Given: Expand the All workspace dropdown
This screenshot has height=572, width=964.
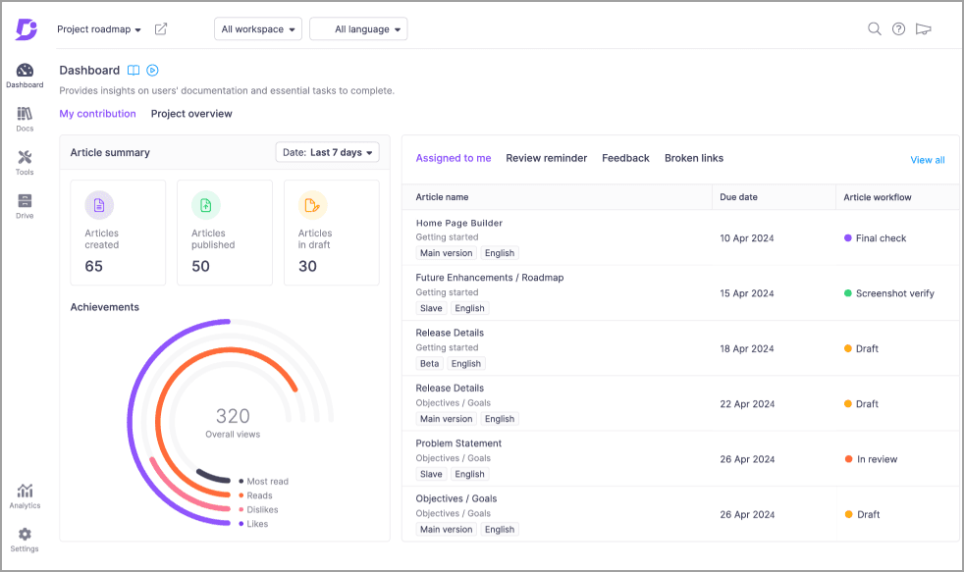Looking at the screenshot, I should [258, 28].
